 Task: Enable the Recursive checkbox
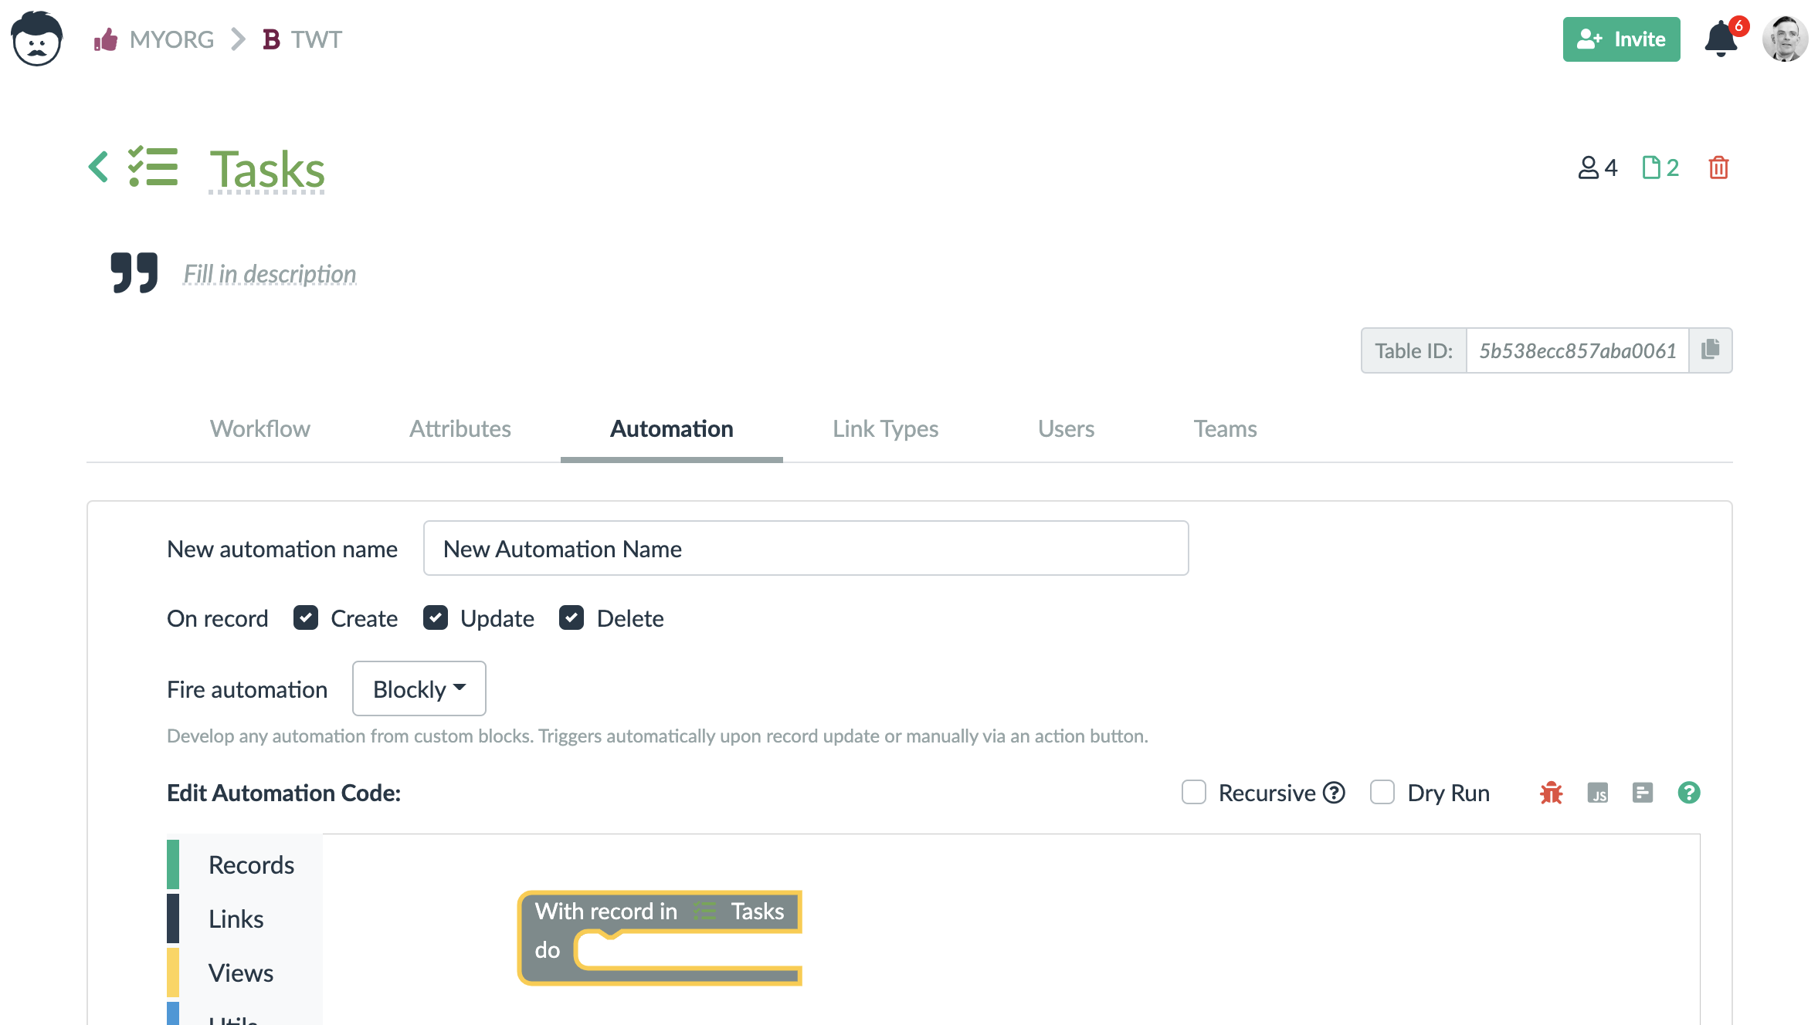pyautogui.click(x=1192, y=792)
